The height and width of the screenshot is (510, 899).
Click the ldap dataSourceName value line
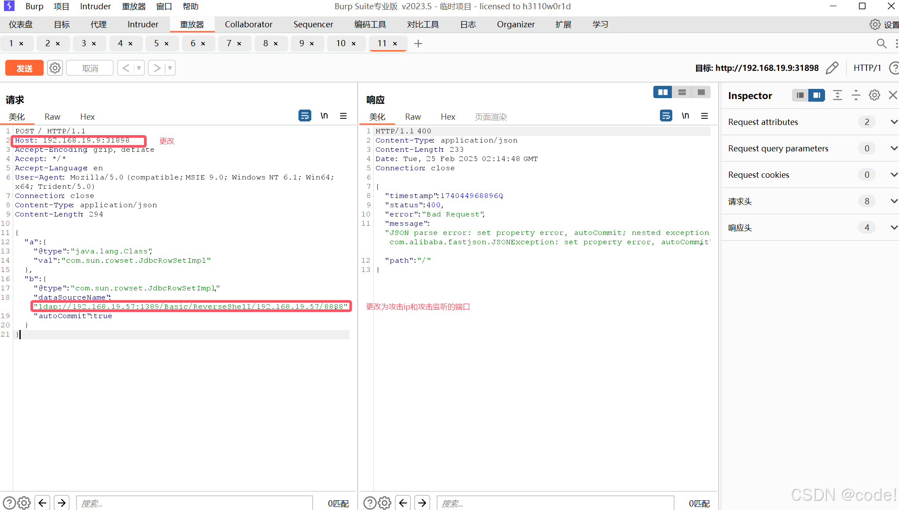191,306
